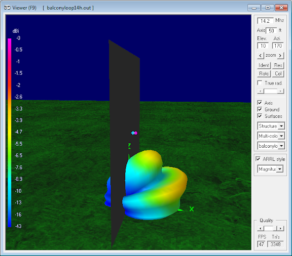This screenshot has width=292, height=256.
Task: Disable the ARRL style checkbox
Action: tap(258, 159)
